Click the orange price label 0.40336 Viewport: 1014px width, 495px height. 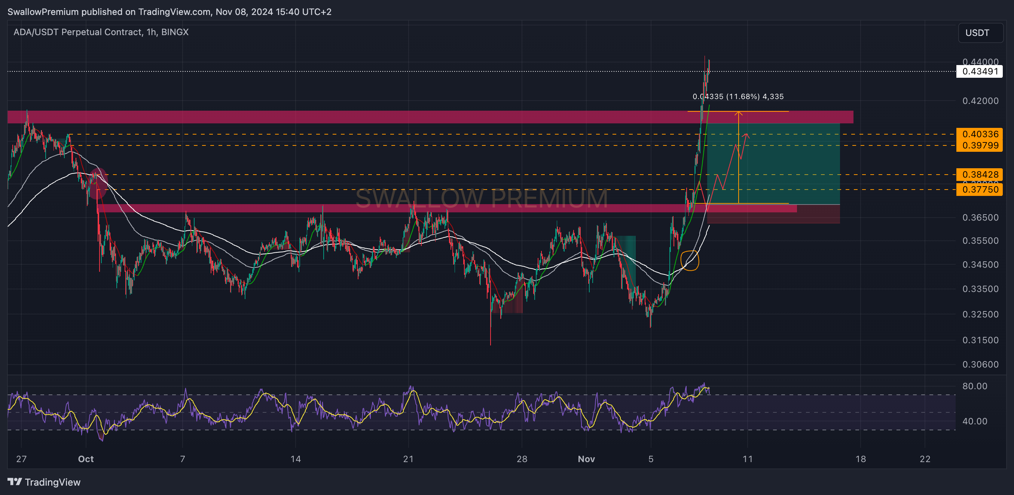[x=979, y=134]
